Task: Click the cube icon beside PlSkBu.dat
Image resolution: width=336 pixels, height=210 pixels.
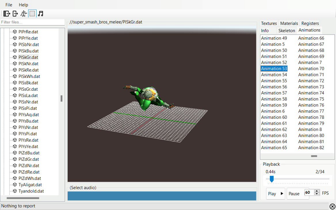Action: 15,51
